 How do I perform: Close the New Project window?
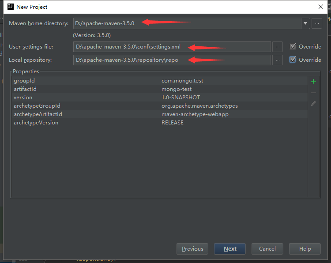click(321, 7)
